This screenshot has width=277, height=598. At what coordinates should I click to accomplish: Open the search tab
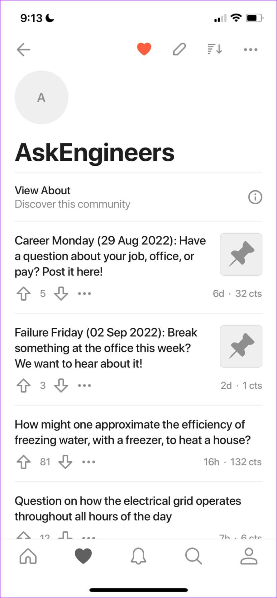pos(193,557)
